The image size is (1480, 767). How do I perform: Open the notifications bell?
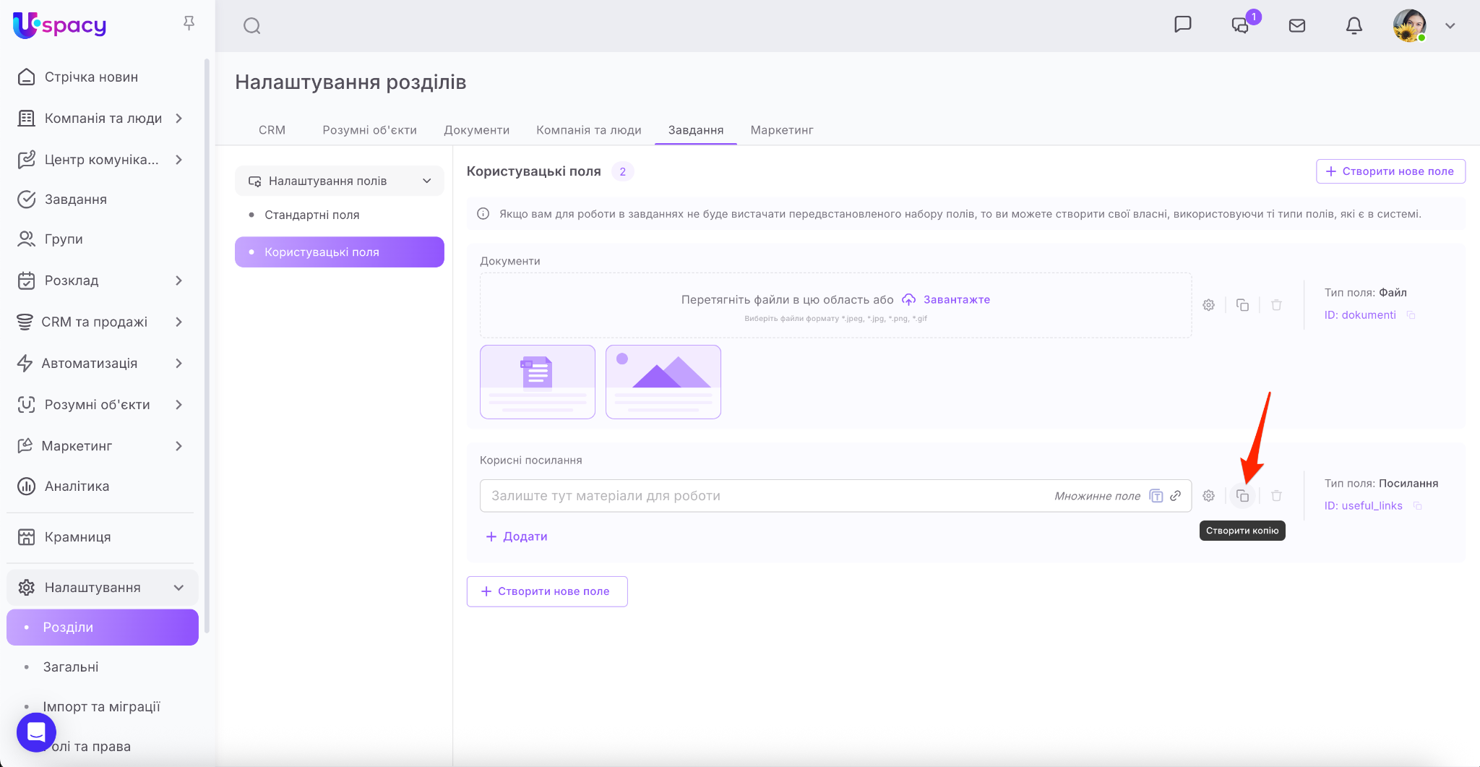pos(1354,26)
